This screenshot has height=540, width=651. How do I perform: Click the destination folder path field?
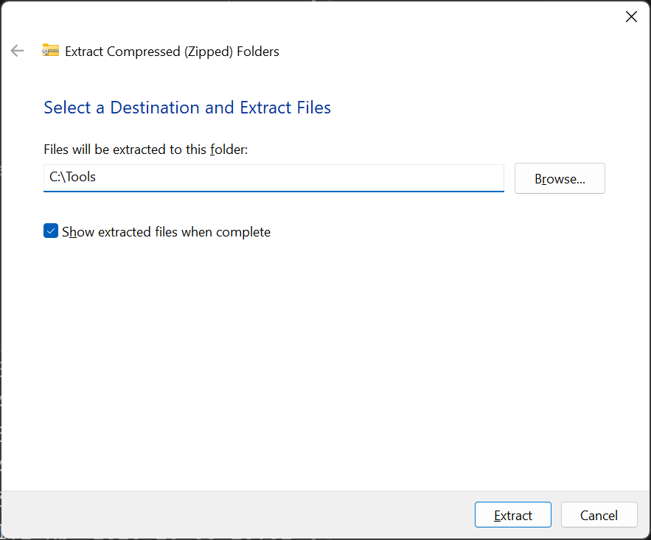click(274, 178)
